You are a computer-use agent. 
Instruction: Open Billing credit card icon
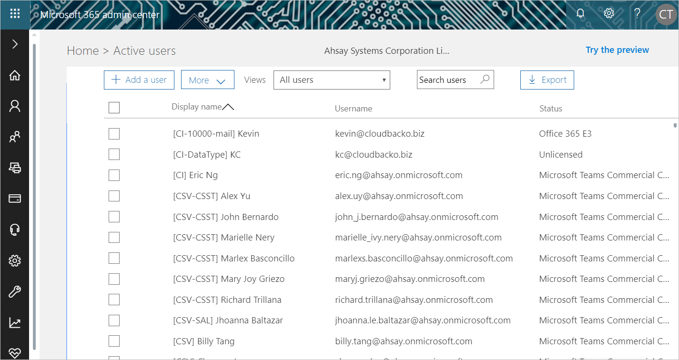[15, 199]
